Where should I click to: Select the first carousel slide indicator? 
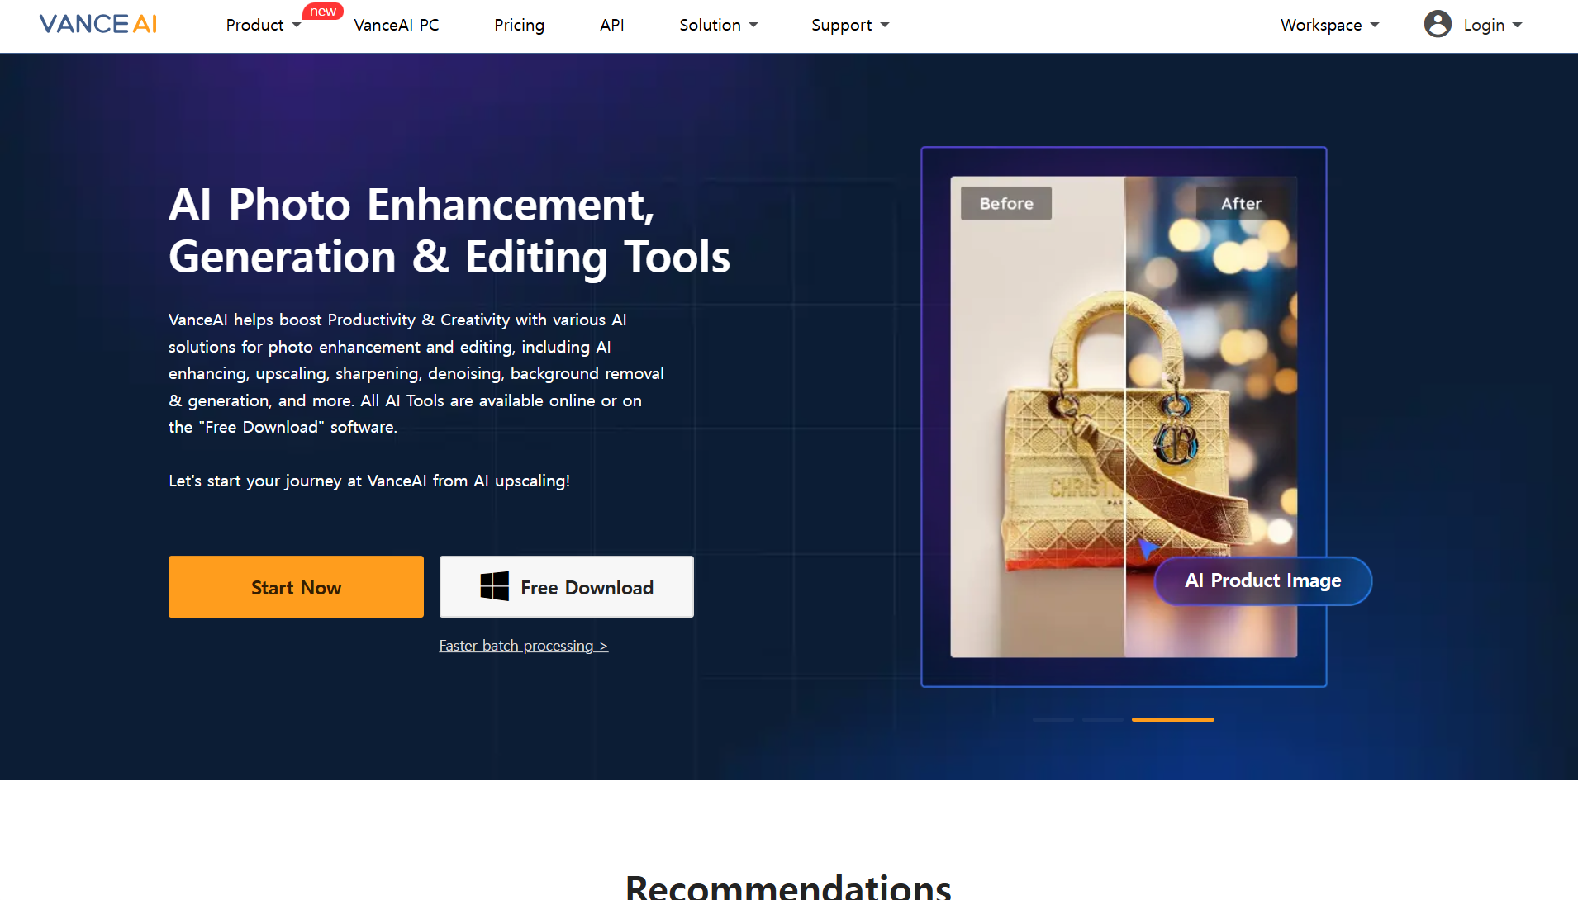coord(1053,719)
